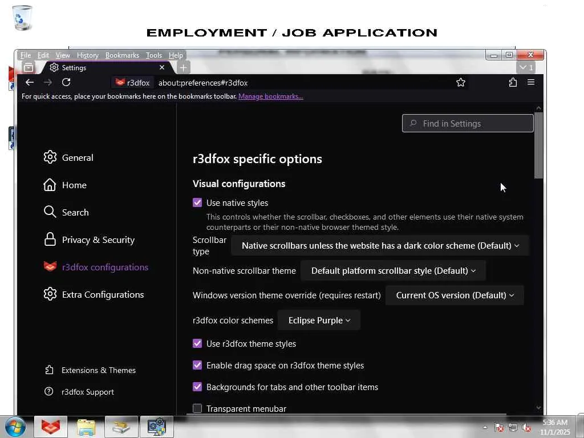Click Action Center flag tray icon
584x438 pixels.
coord(498,427)
